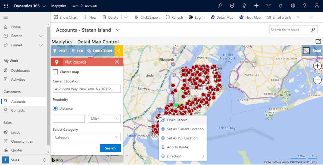
Task: Choose Open Record from context menu
Action: click(183, 120)
